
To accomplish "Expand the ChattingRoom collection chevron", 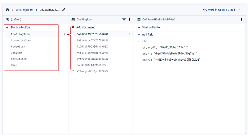I will 64,34.
